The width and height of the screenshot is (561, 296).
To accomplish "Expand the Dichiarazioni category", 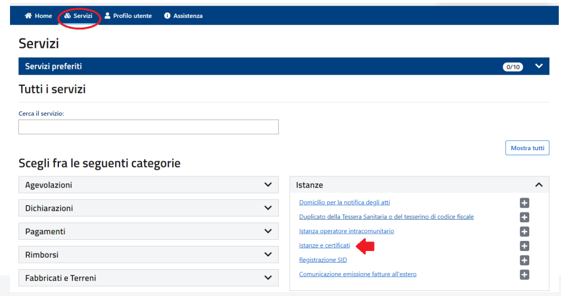I will point(149,208).
